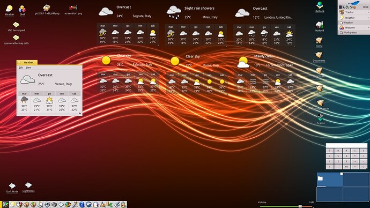Switch to the bottom-right workspace
Screen dimensions: 370x208
356,194
